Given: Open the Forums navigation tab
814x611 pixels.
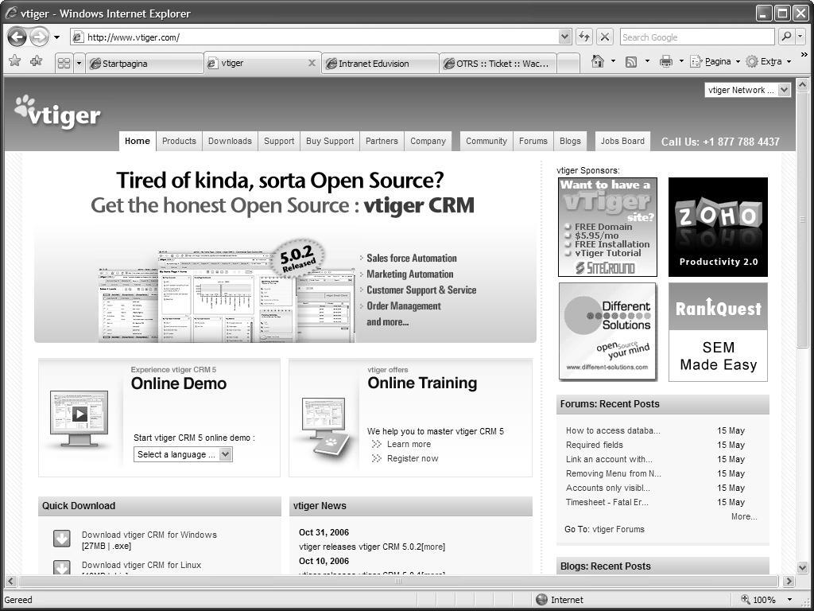Looking at the screenshot, I should tap(533, 141).
